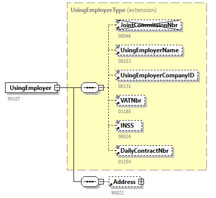Viewport: 216px width, 198px height.
Task: Select the VATNbr element box
Action: click(x=130, y=101)
